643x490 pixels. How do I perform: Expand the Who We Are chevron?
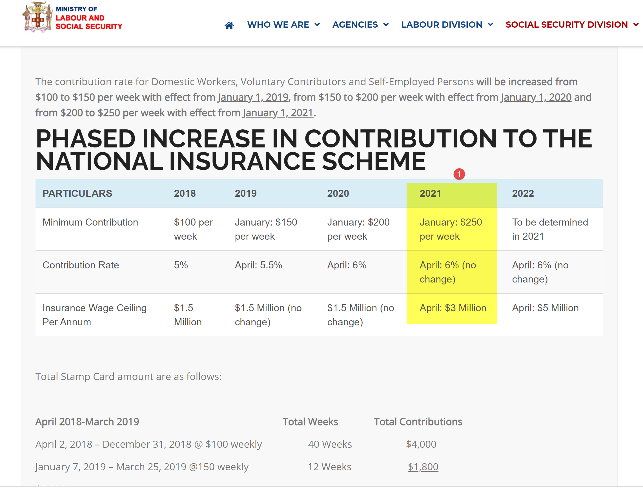(317, 25)
